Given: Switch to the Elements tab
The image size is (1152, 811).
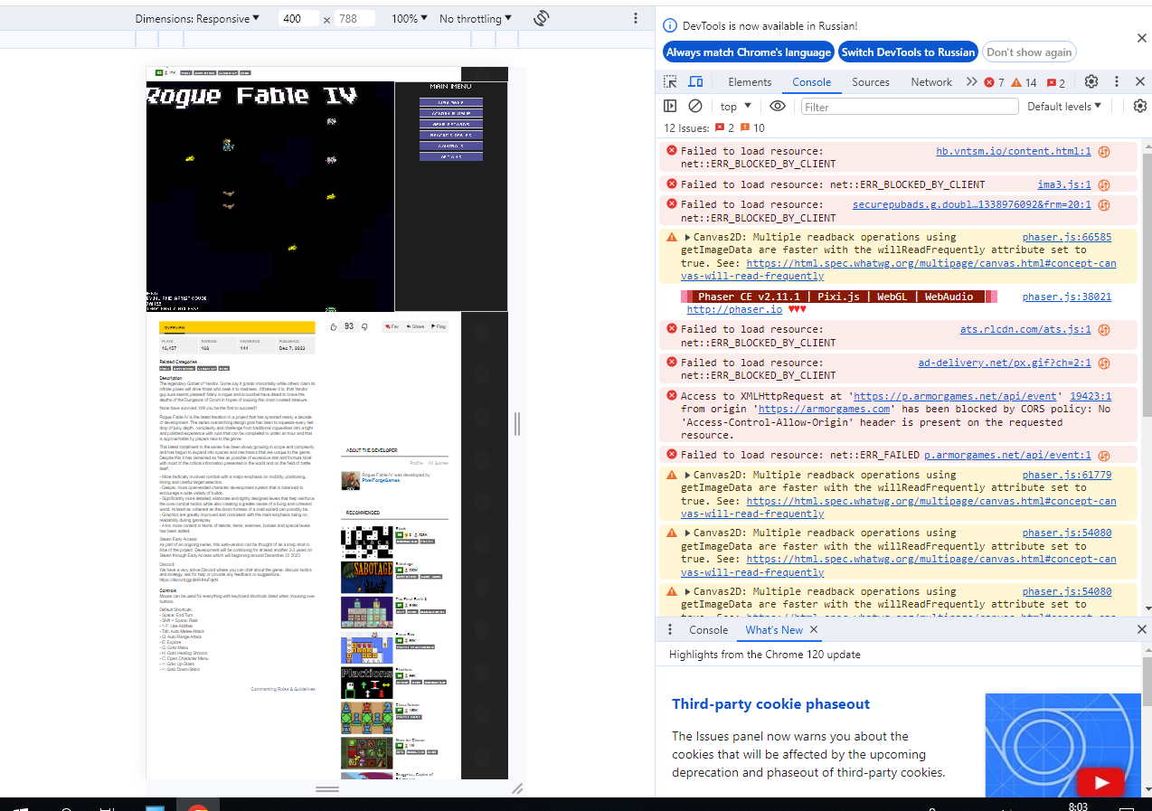Looking at the screenshot, I should coord(750,81).
